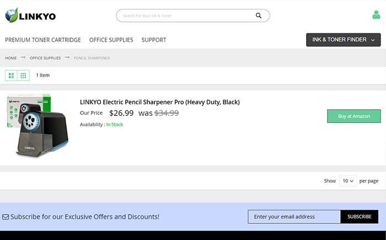
Task: Click the email address input field
Action: [294, 217]
